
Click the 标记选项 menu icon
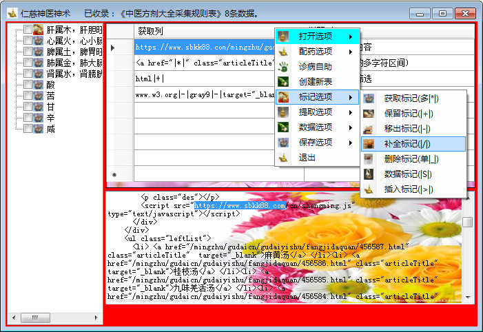click(283, 97)
